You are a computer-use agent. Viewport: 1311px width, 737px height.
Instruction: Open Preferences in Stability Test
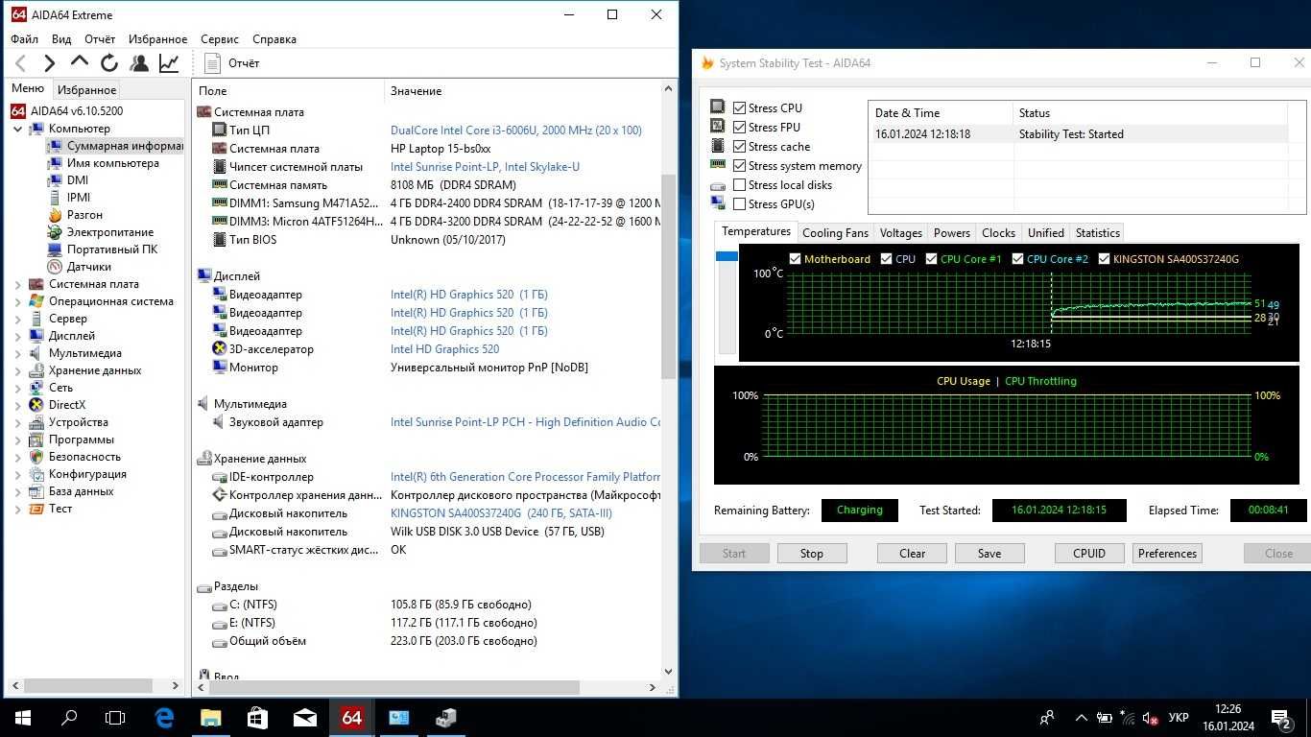point(1167,554)
